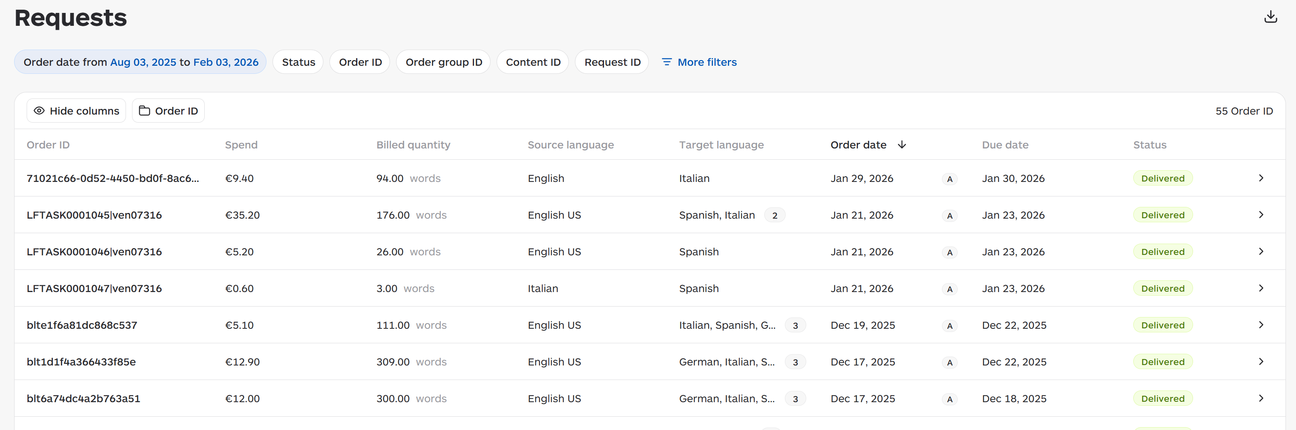Change the Order date range filter
1296x430 pixels.
coord(141,62)
